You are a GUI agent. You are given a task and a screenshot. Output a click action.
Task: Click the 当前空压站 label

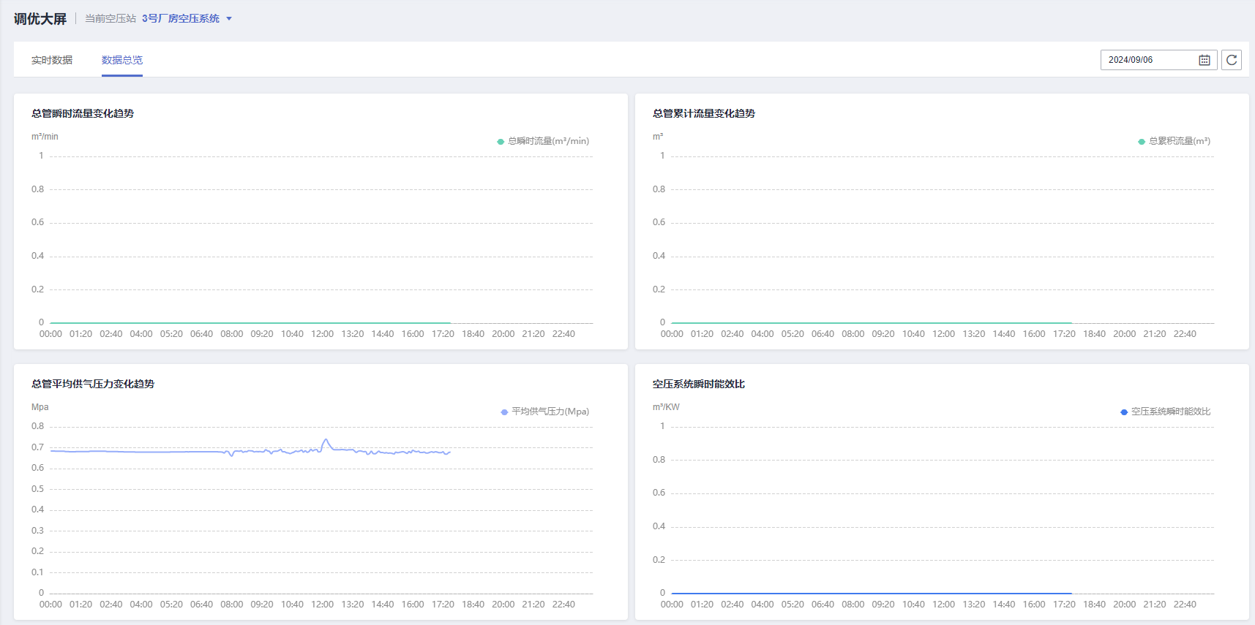110,18
